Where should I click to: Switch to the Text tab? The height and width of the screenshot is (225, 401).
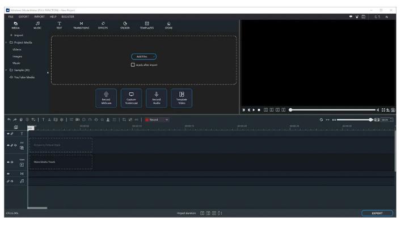(x=60, y=26)
